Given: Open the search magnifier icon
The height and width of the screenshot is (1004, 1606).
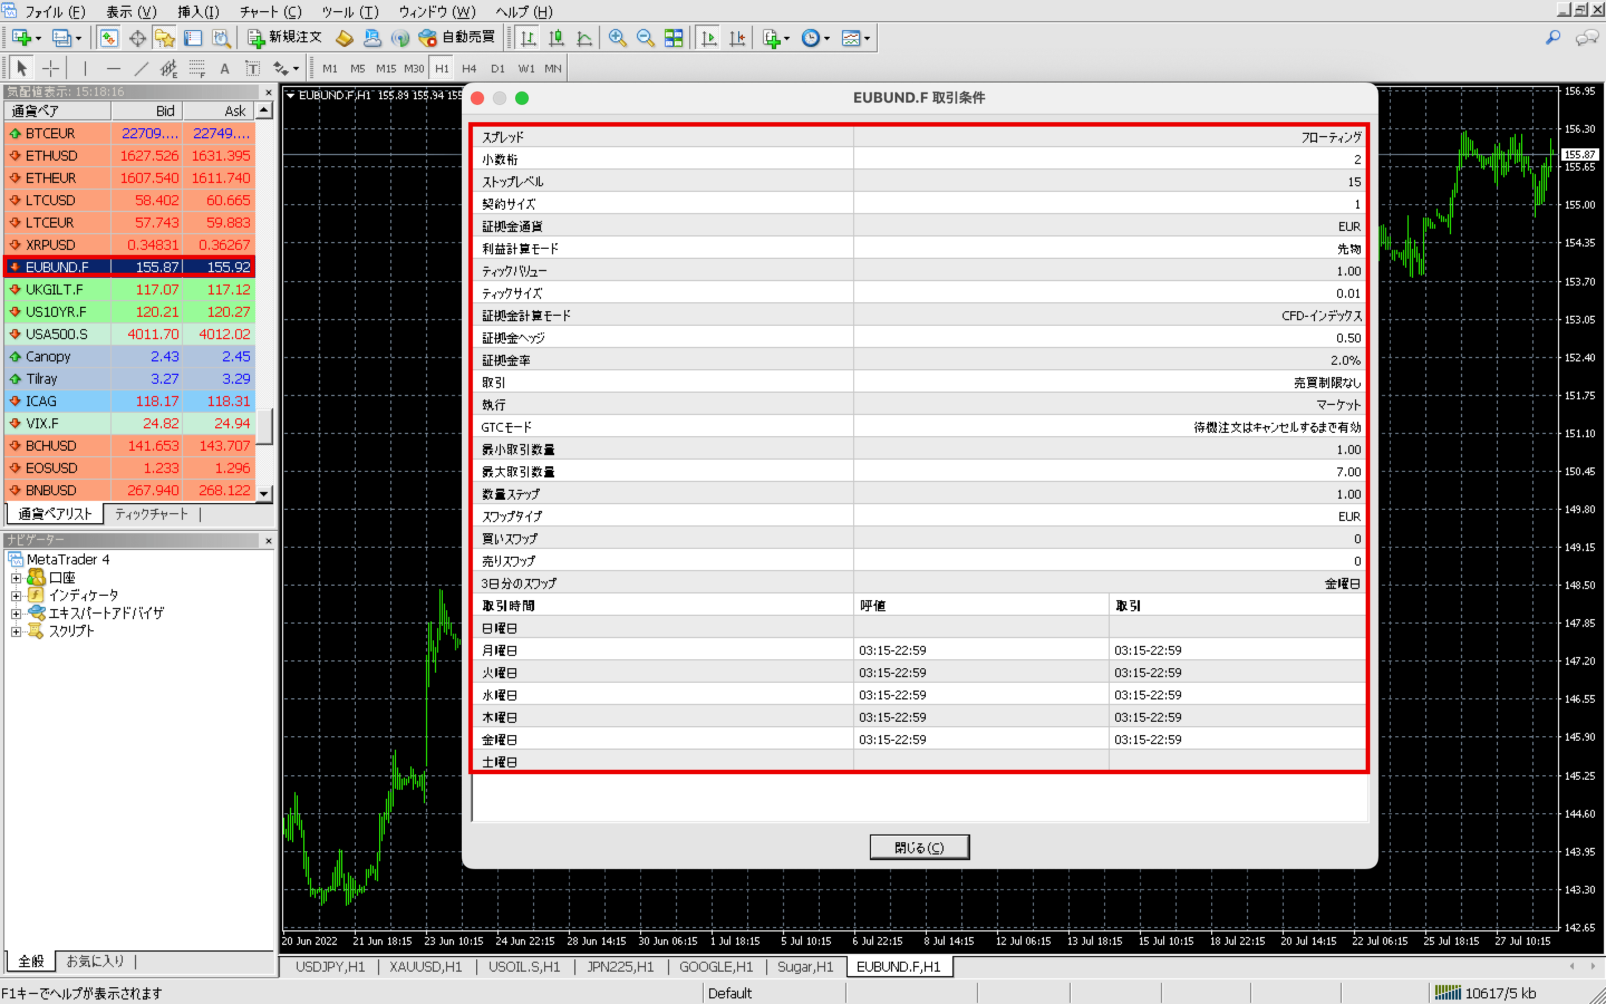Looking at the screenshot, I should pyautogui.click(x=1553, y=38).
